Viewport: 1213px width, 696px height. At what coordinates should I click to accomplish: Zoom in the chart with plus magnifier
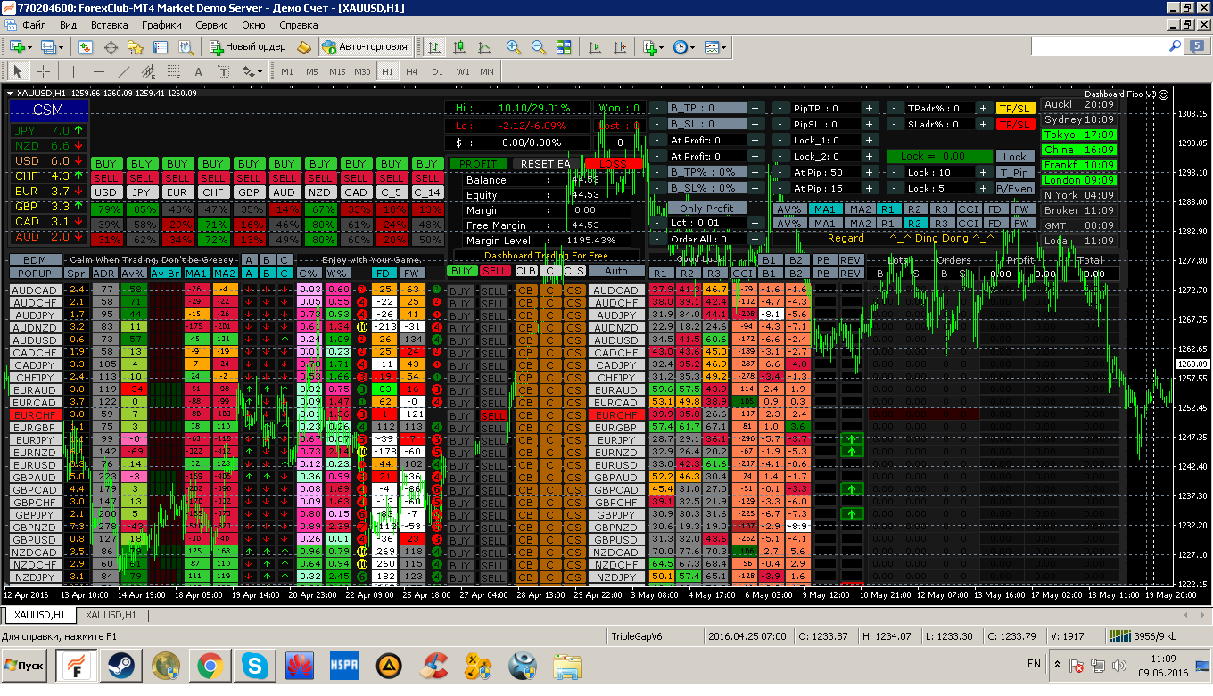pos(514,46)
